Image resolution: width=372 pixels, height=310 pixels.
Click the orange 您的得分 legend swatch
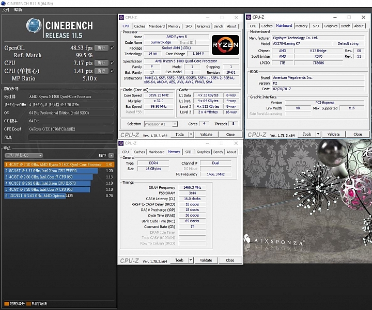click(7, 304)
